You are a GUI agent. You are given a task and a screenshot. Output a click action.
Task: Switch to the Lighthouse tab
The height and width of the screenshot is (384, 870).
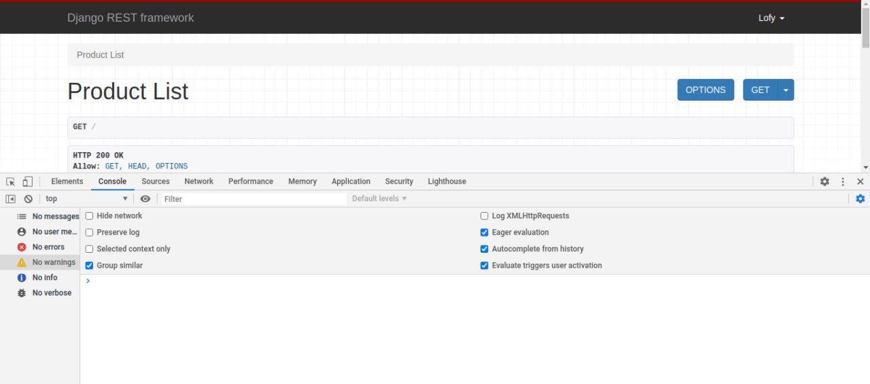[447, 181]
